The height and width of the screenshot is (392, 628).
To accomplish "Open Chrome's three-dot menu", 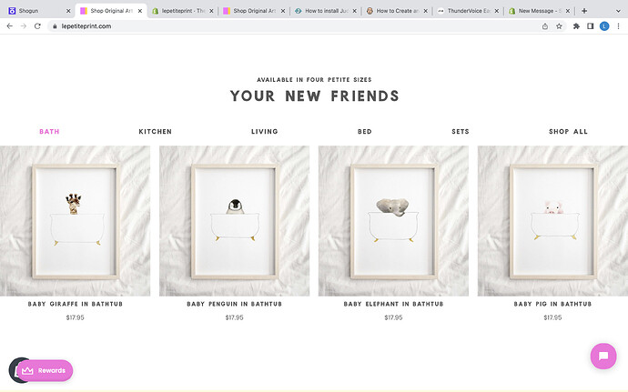I will (618, 26).
